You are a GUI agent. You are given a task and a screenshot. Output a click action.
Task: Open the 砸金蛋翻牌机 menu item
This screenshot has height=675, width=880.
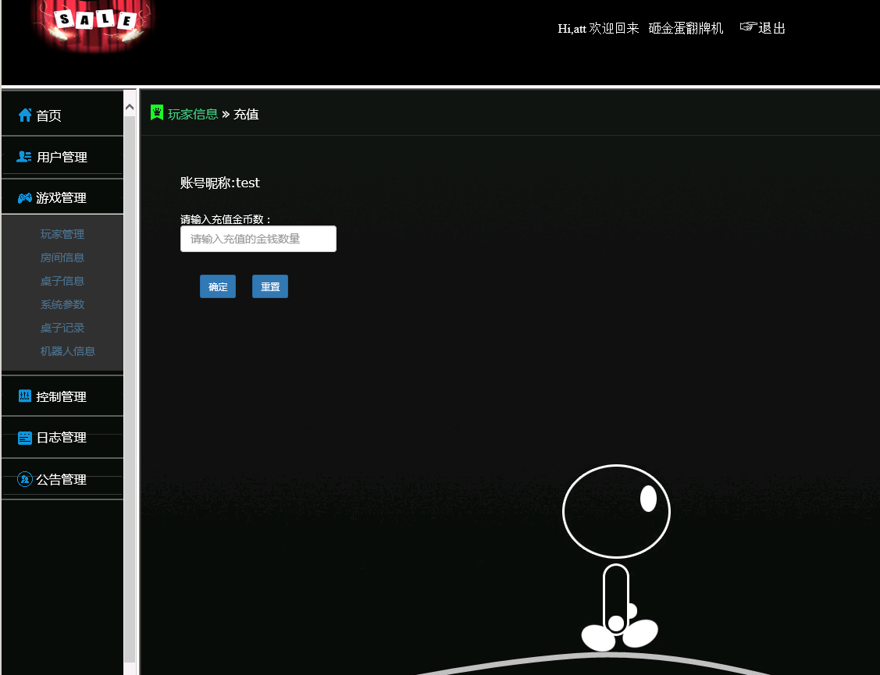pyautogui.click(x=685, y=28)
